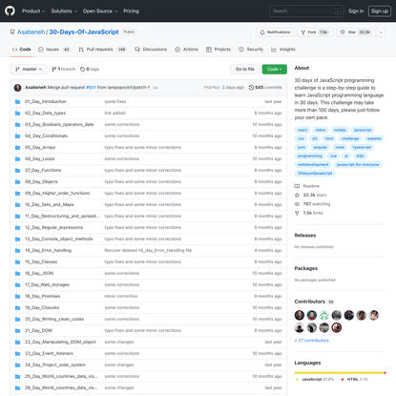Click the folder icon for 21_Day_DOM
The image size is (396, 396).
(x=18, y=330)
